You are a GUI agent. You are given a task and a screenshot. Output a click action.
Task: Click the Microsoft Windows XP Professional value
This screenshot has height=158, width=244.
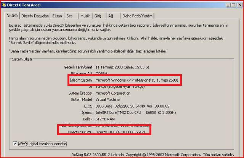(x=137, y=80)
